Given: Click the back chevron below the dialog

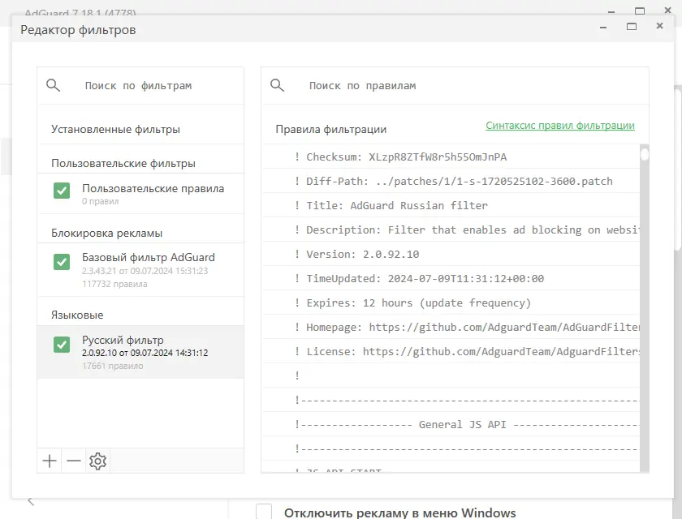Looking at the screenshot, I should coord(31,502).
